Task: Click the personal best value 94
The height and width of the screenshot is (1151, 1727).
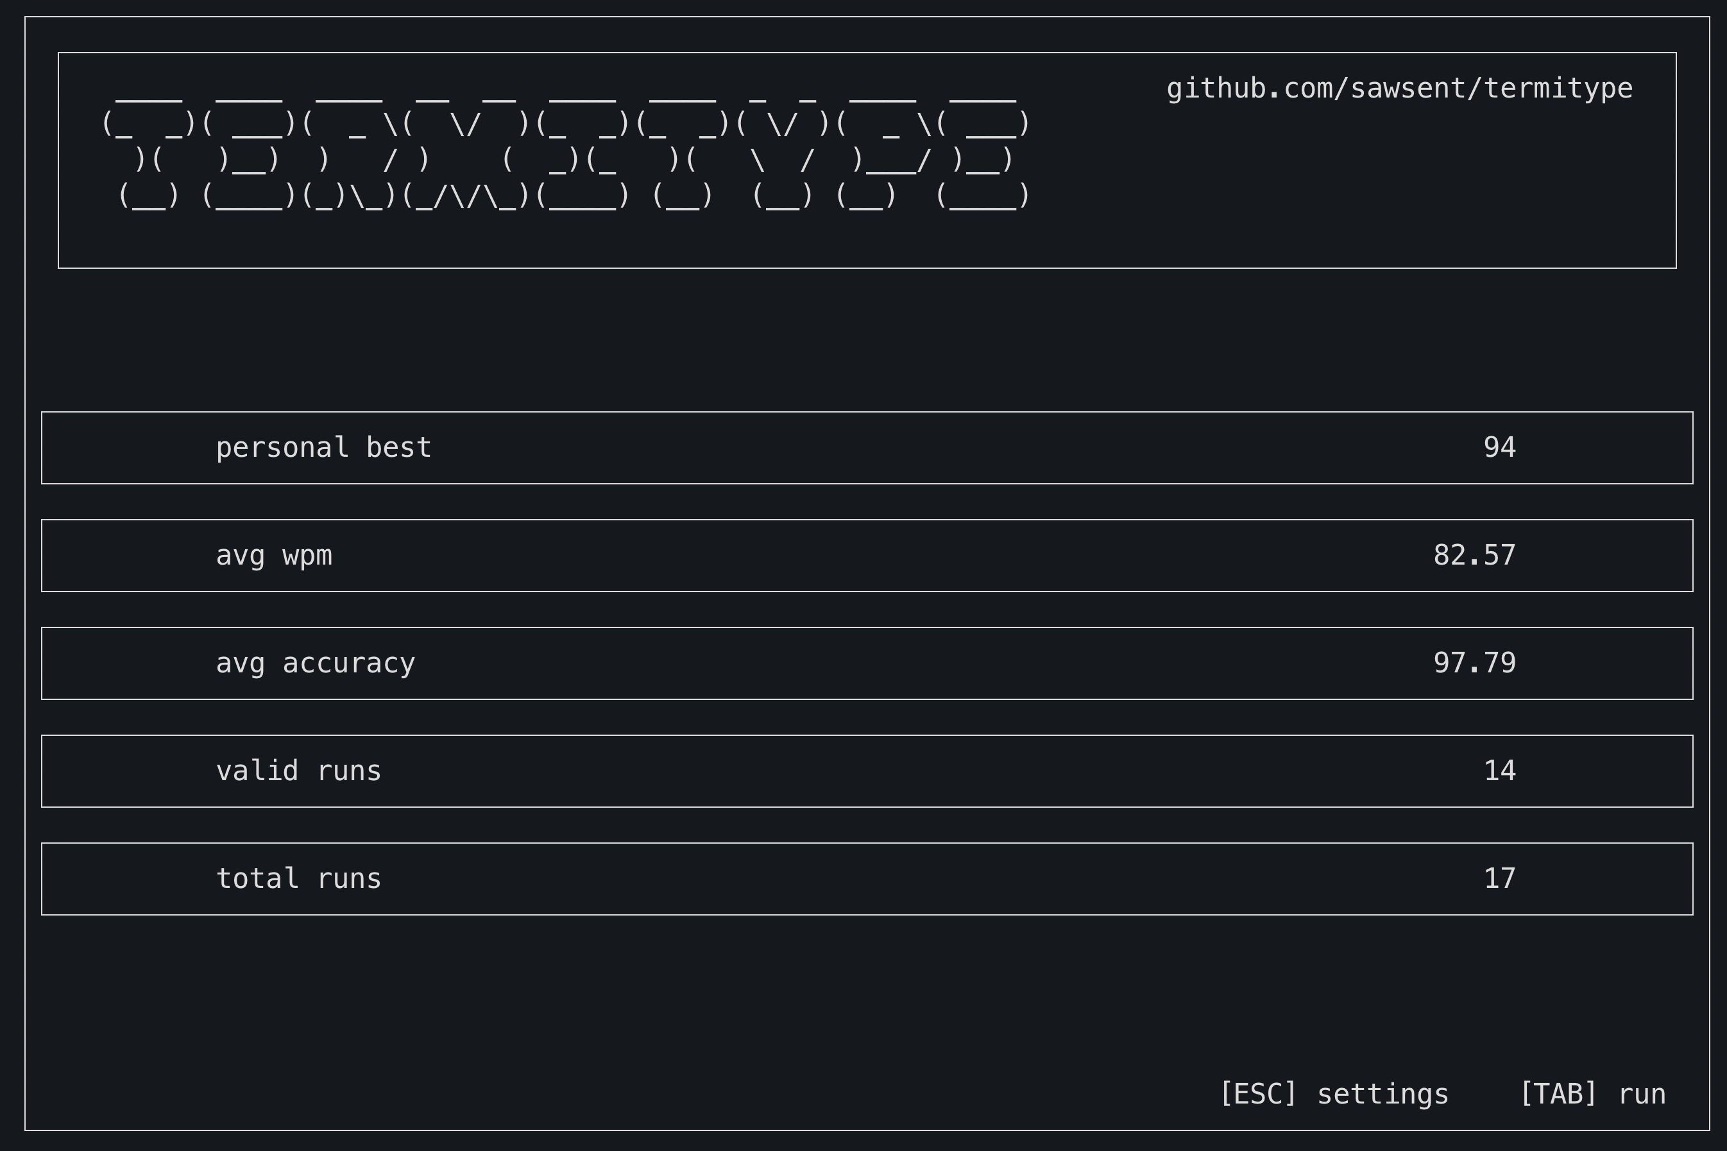Action: pos(1499,448)
